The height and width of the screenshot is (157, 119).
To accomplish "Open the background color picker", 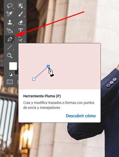I will pyautogui.click(x=16, y=72).
